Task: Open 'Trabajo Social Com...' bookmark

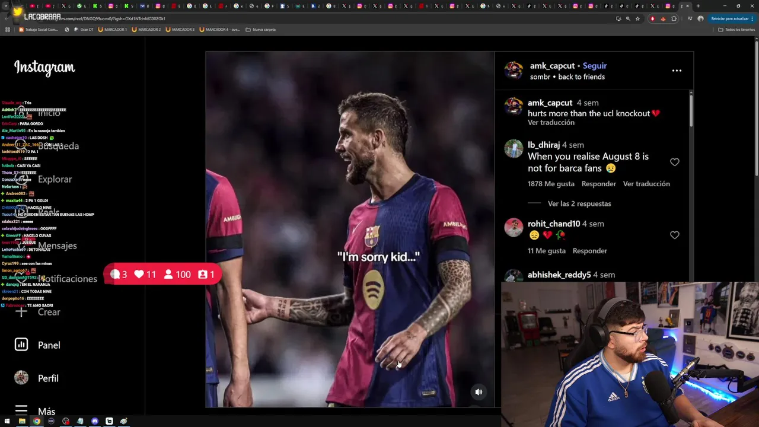Action: (39, 29)
